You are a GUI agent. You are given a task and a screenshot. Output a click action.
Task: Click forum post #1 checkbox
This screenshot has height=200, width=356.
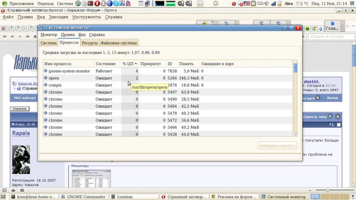(339, 124)
